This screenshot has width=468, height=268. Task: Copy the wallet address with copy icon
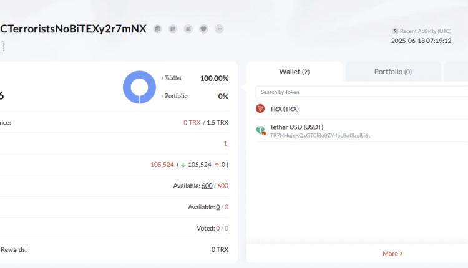click(x=158, y=29)
